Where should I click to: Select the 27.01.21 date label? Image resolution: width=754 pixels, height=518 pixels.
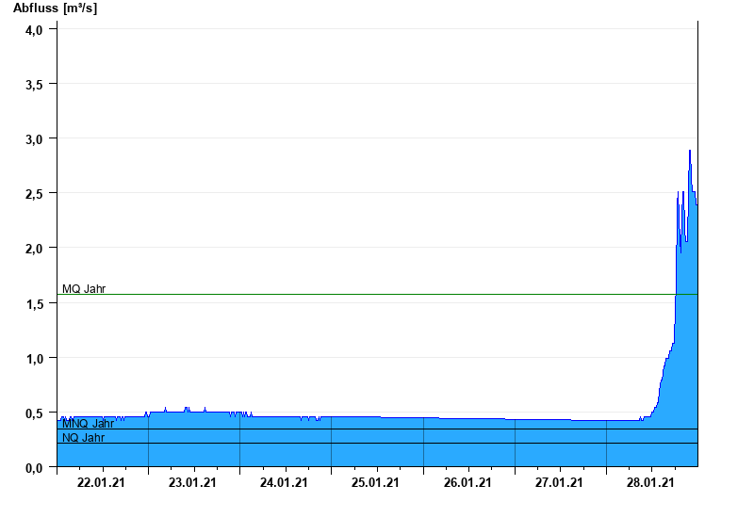coord(560,483)
